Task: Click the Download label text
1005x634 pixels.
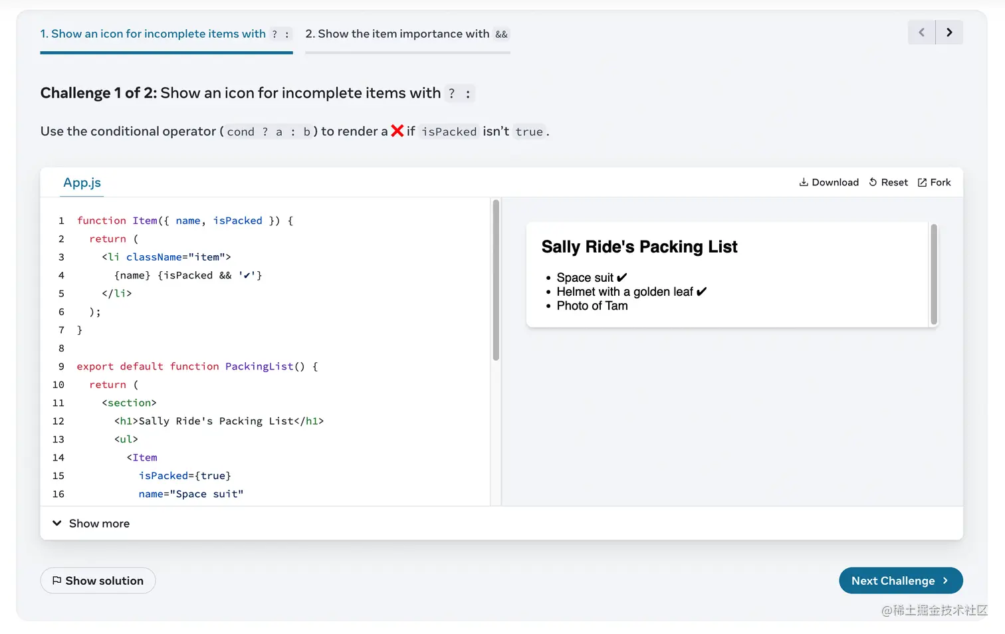Action: [x=835, y=183]
